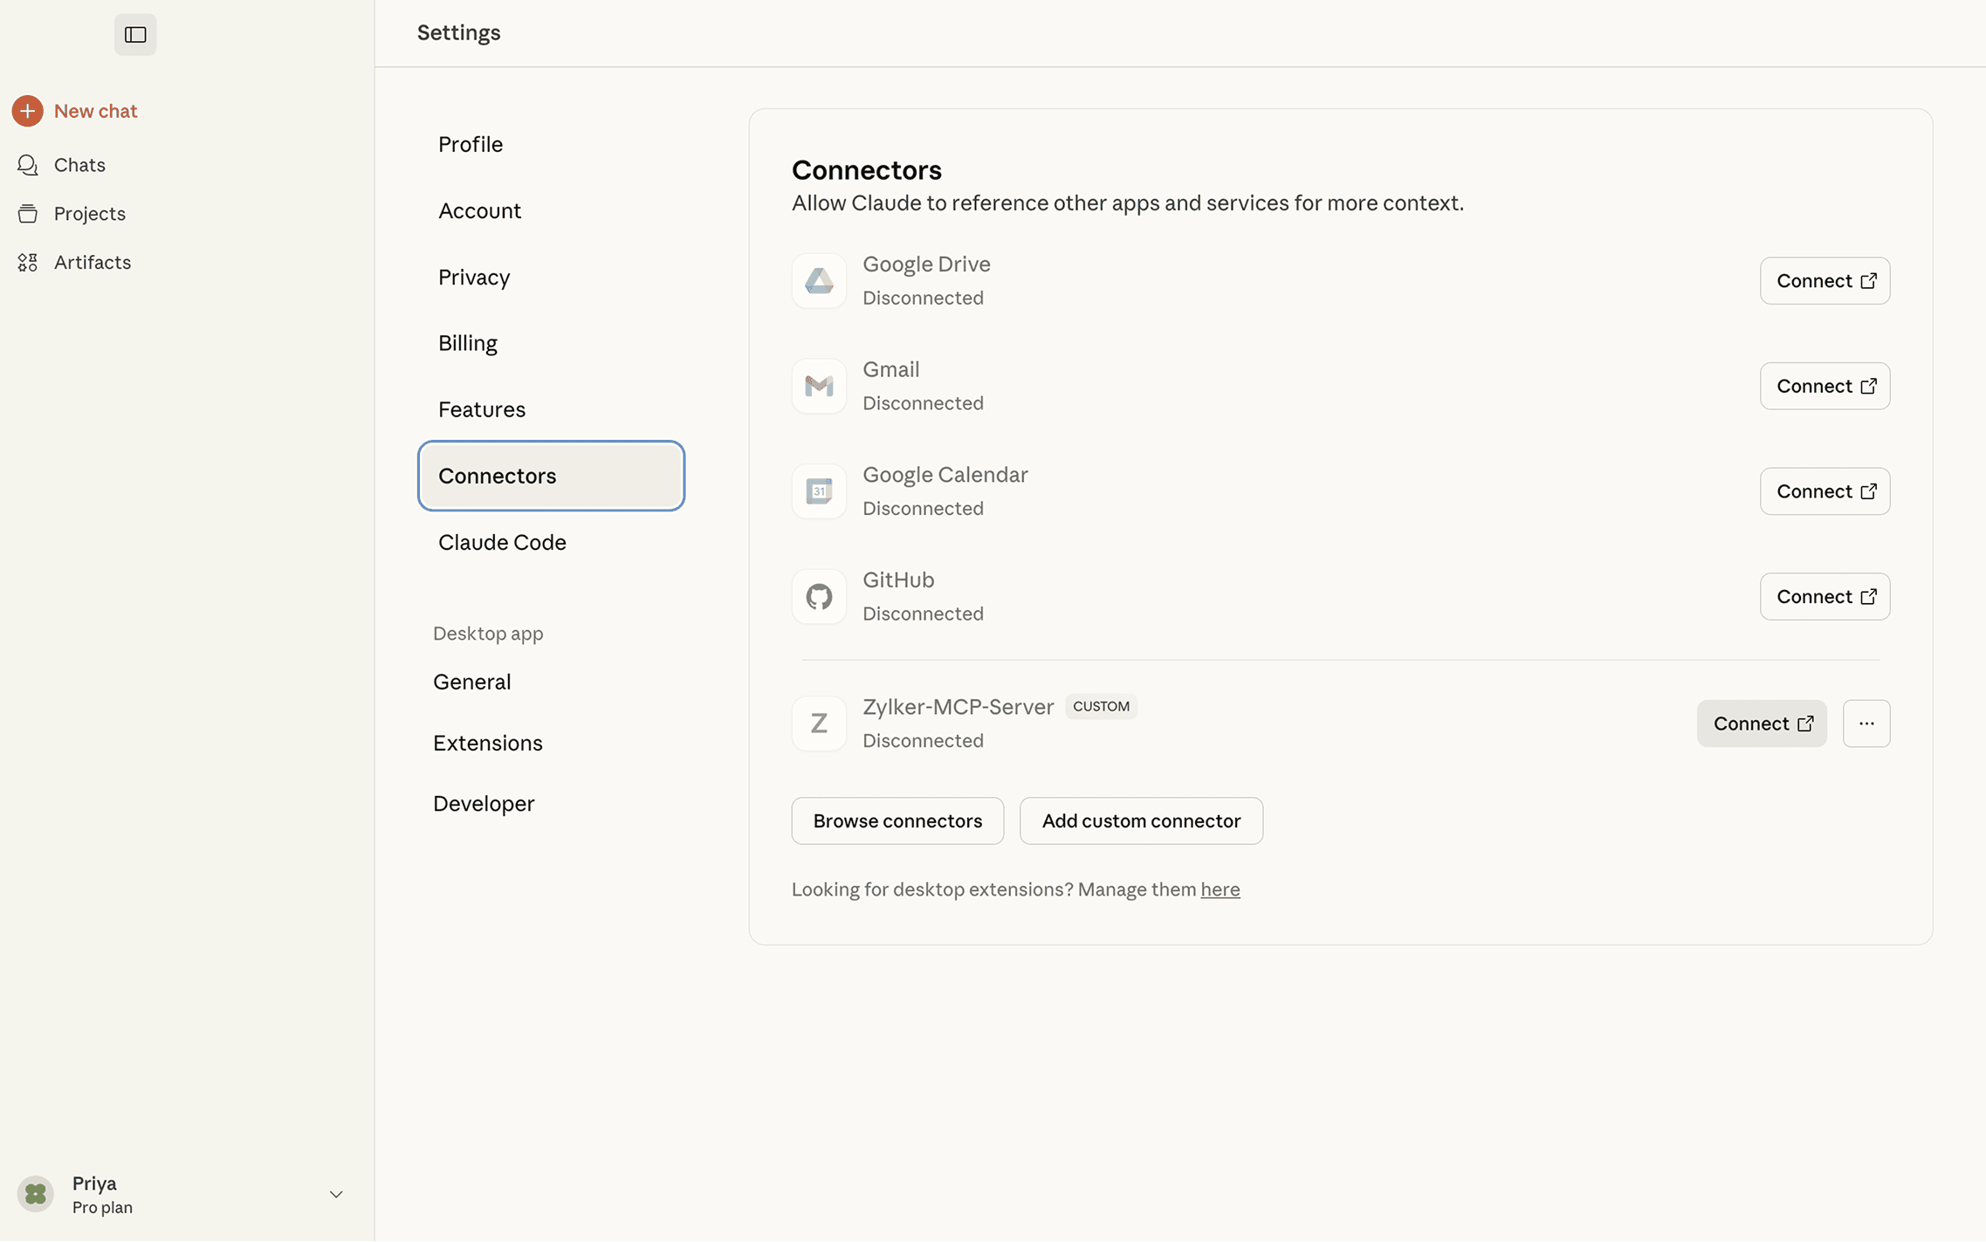Connect the GitHub connector
The image size is (1986, 1242).
(x=1825, y=596)
